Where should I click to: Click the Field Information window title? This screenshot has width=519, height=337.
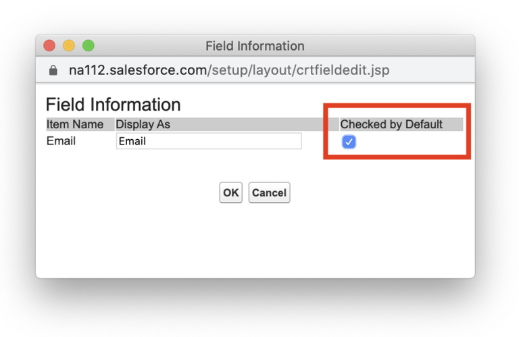pyautogui.click(x=255, y=46)
